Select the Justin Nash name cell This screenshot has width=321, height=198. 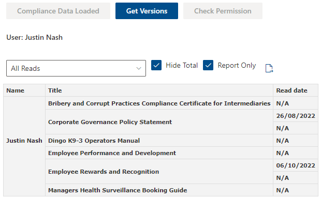(x=24, y=141)
